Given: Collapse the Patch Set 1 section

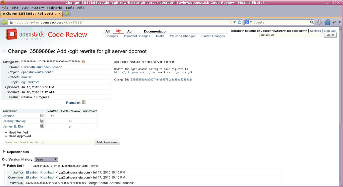Looking at the screenshot, I should click(x=4, y=165).
